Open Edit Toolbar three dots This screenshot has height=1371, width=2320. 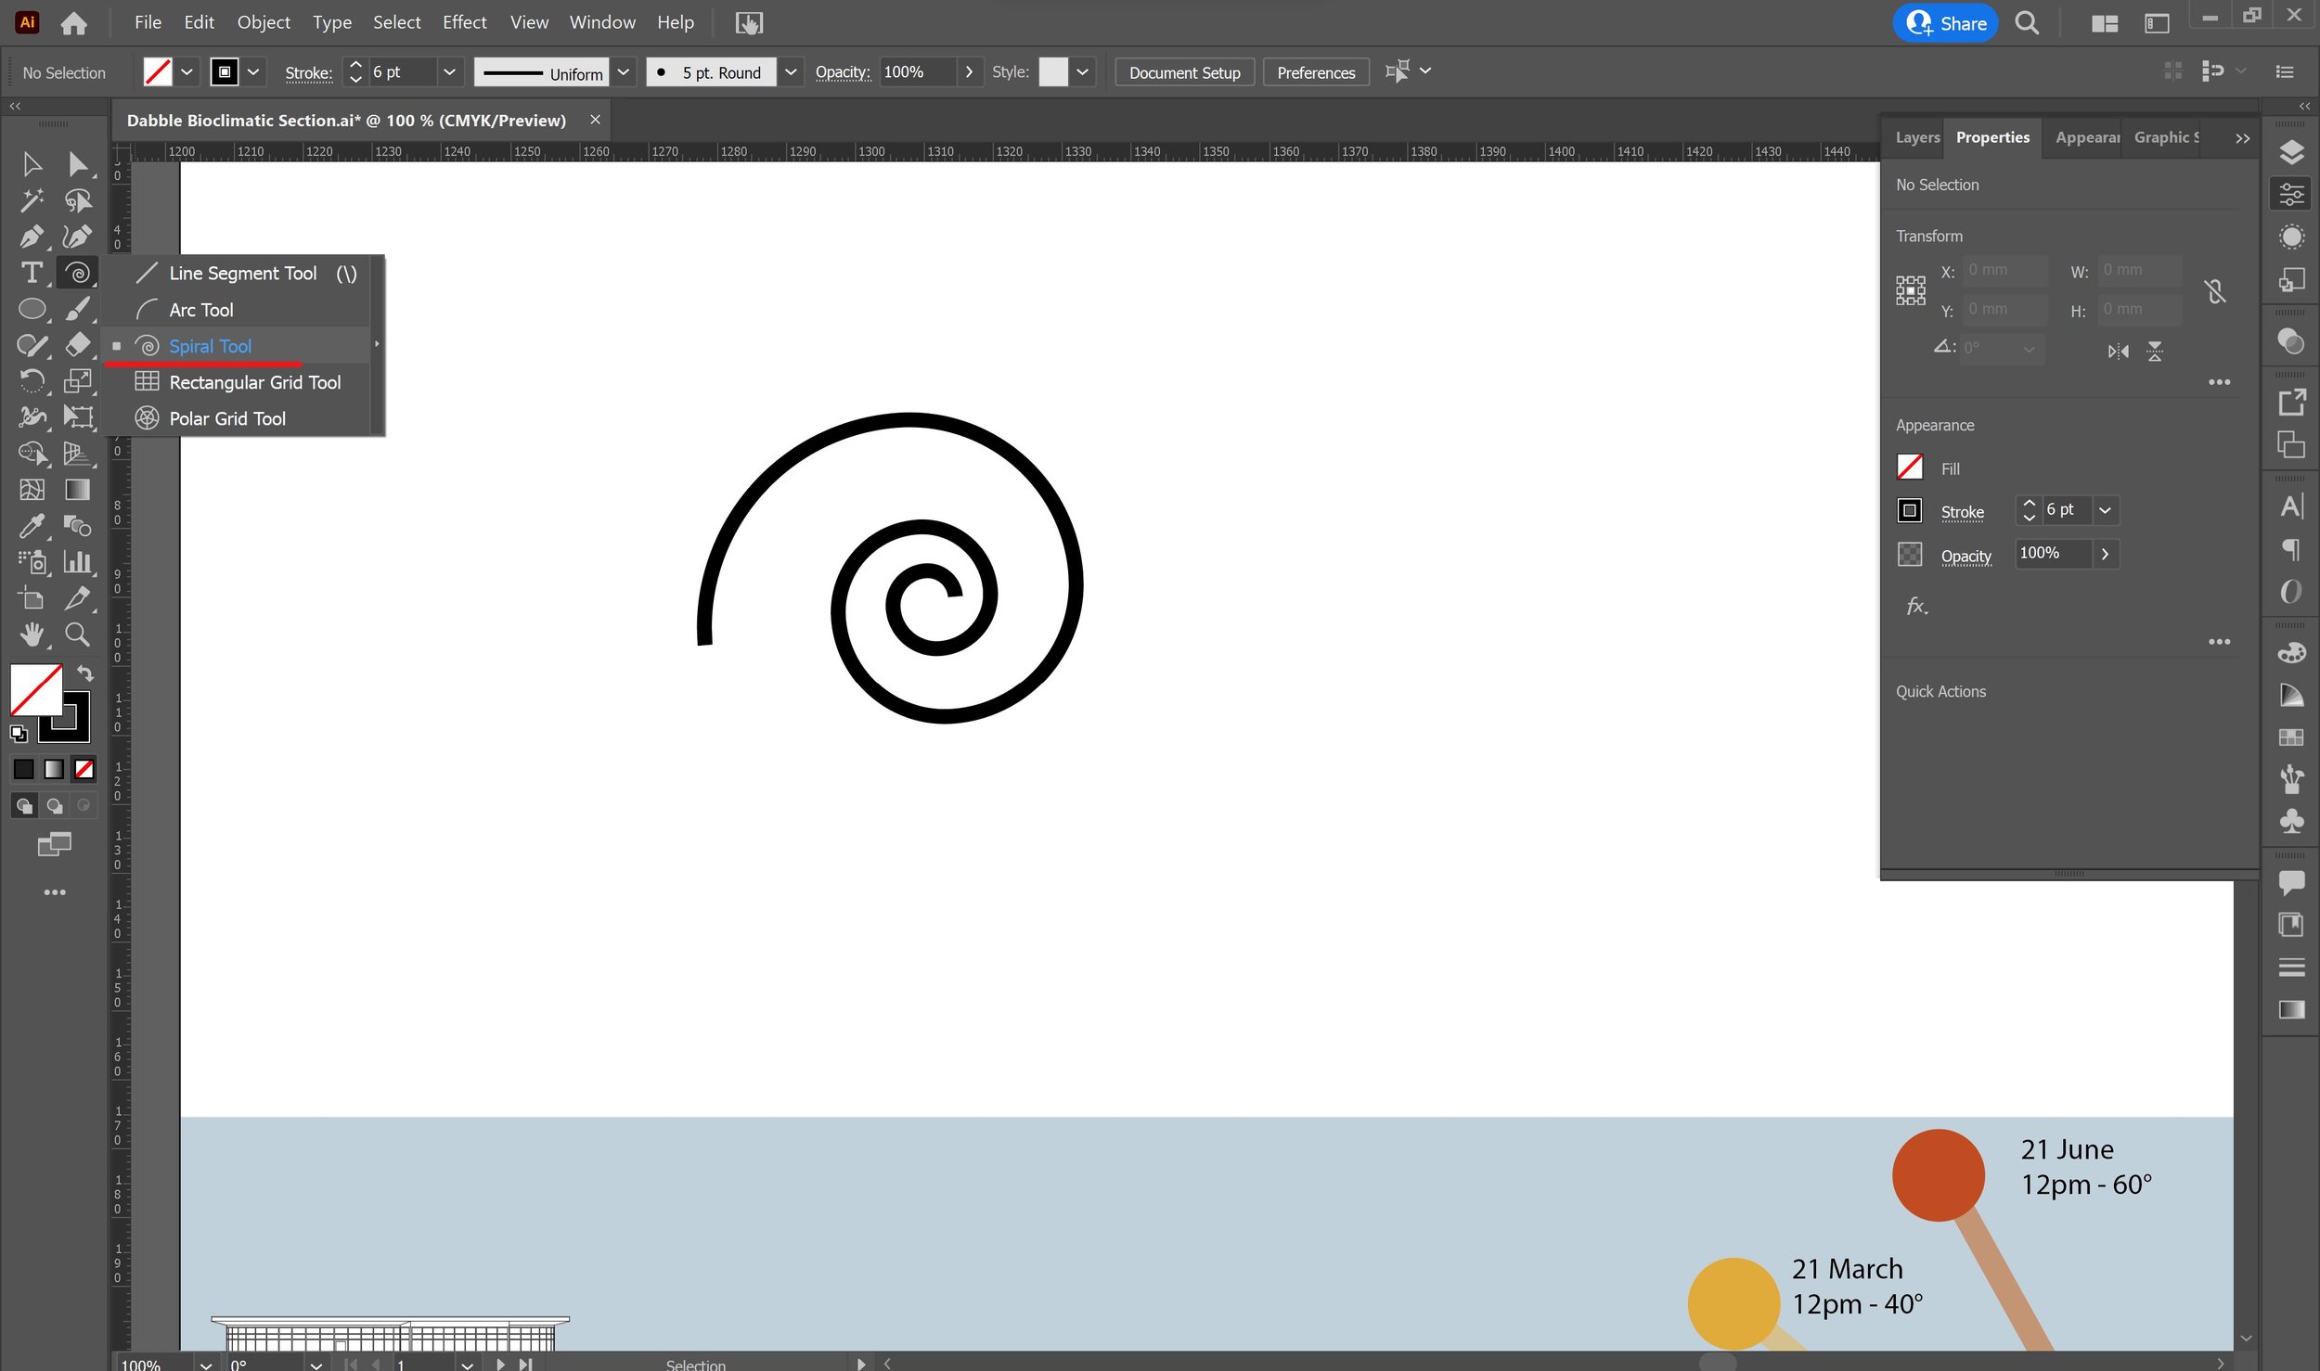55,892
